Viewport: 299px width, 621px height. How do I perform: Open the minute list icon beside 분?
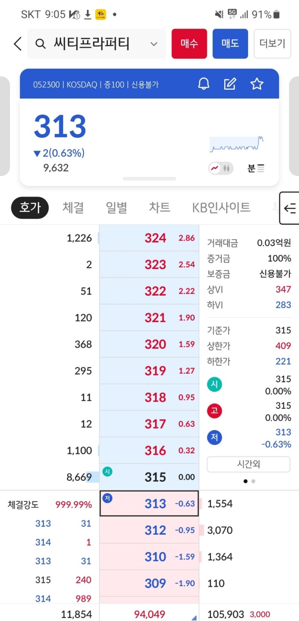(261, 168)
